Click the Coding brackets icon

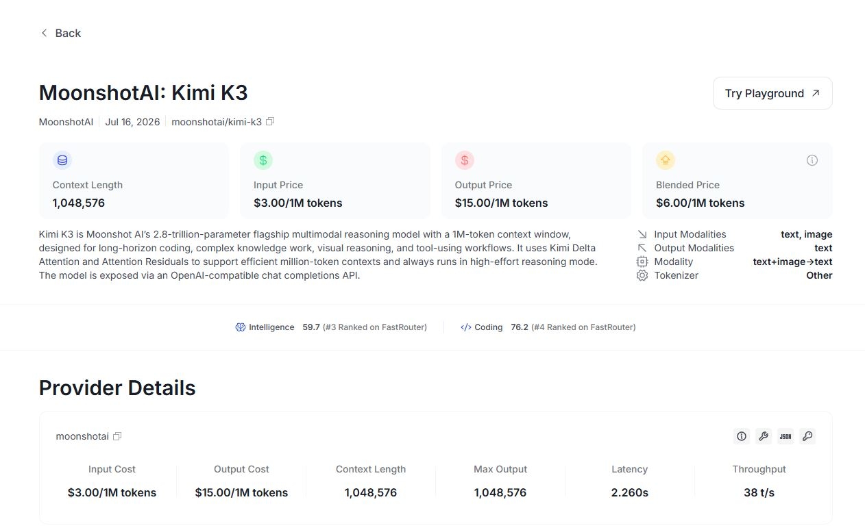pos(465,327)
